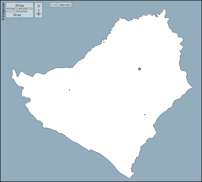Click the "N" letter above the compass arrow
Image resolution: width=202 pixels, height=182 pixels.
tap(39, 6)
